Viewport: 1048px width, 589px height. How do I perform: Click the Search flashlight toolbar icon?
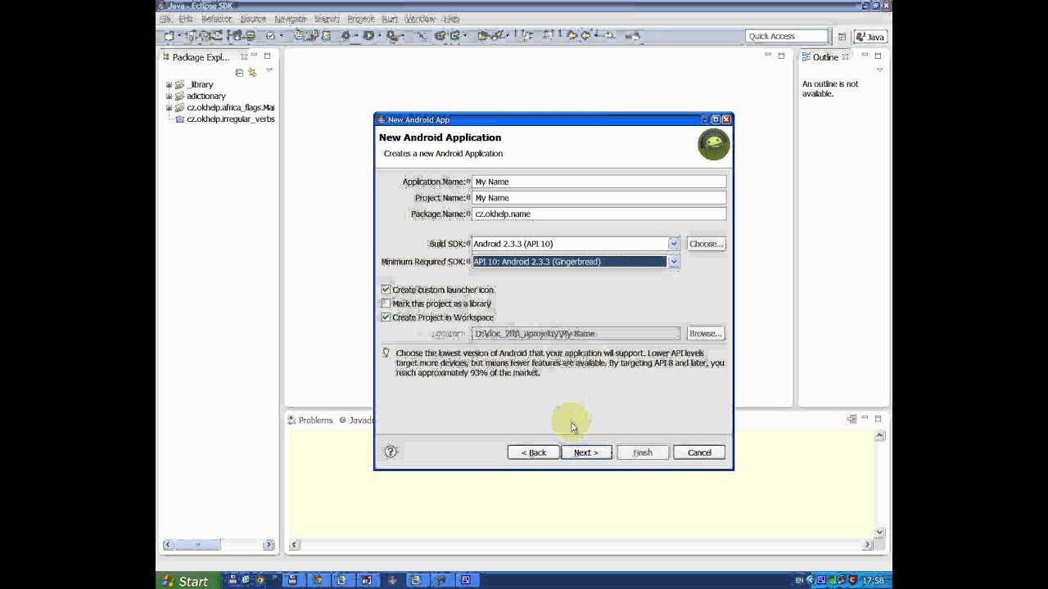(x=497, y=36)
